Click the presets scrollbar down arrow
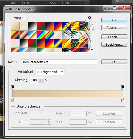 pyautogui.click(x=92, y=50)
